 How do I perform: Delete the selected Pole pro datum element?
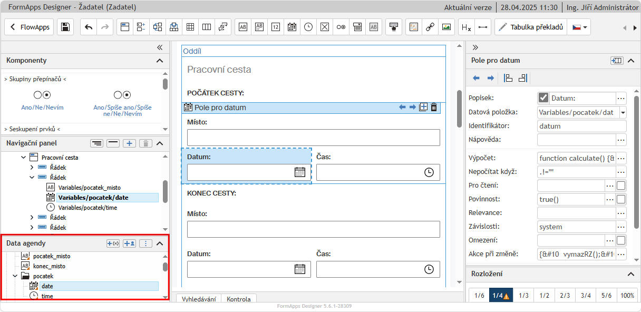point(434,108)
